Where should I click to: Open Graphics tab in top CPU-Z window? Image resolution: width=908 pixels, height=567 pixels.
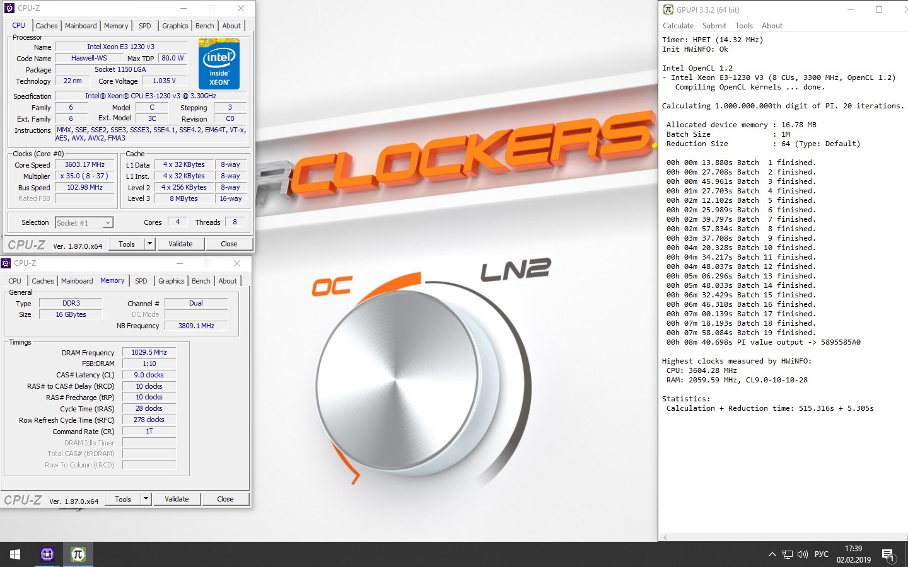pyautogui.click(x=175, y=26)
